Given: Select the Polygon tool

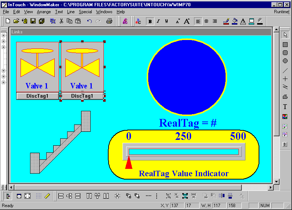Looking at the screenshot, I should pyautogui.click(x=285, y=97).
